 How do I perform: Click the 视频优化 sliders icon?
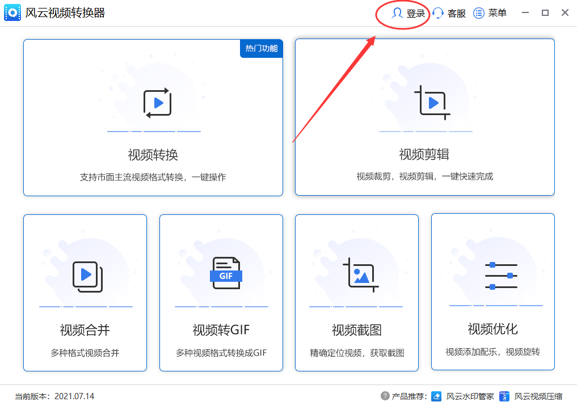pos(501,276)
